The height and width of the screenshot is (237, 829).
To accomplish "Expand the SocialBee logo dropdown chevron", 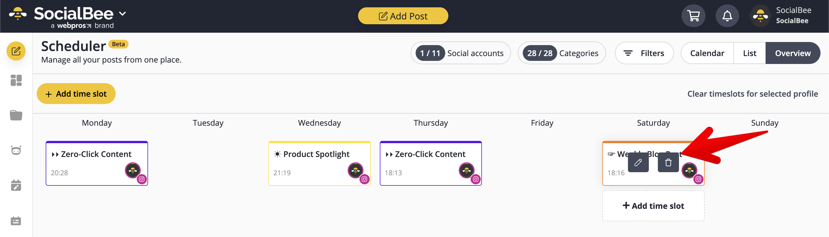I will [x=123, y=14].
